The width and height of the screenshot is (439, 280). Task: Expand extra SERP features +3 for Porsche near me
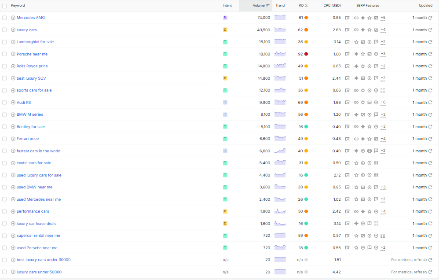pyautogui.click(x=383, y=54)
